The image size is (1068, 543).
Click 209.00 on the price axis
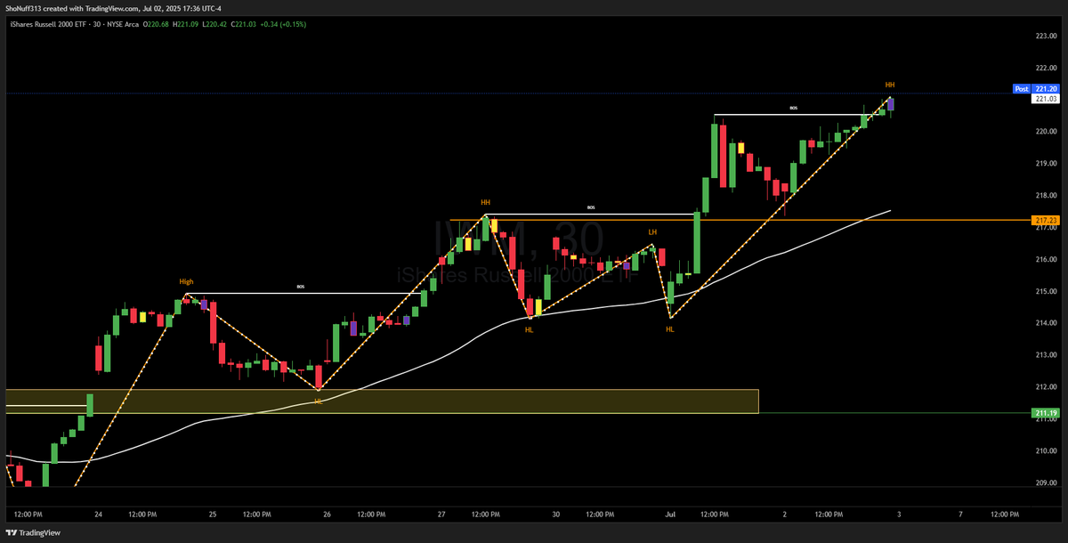1046,483
